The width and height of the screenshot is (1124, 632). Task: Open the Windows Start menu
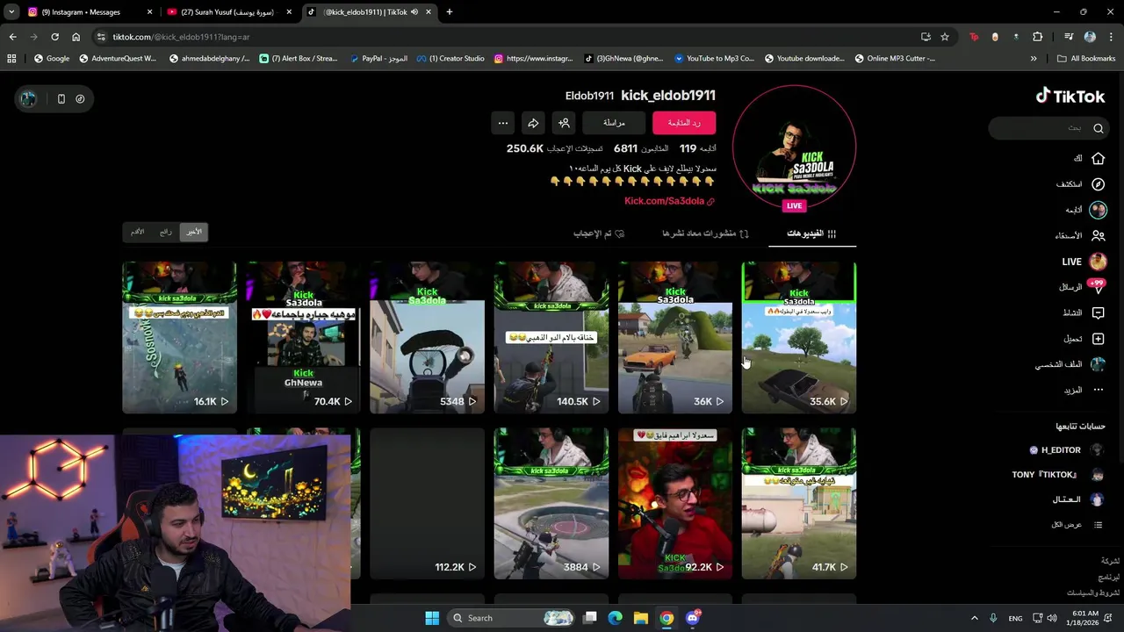point(432,618)
